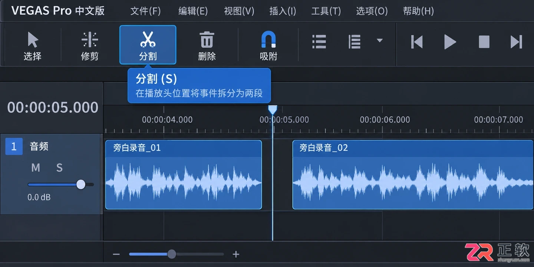Open the 工具(T) menu
This screenshot has width=534, height=267.
click(326, 11)
